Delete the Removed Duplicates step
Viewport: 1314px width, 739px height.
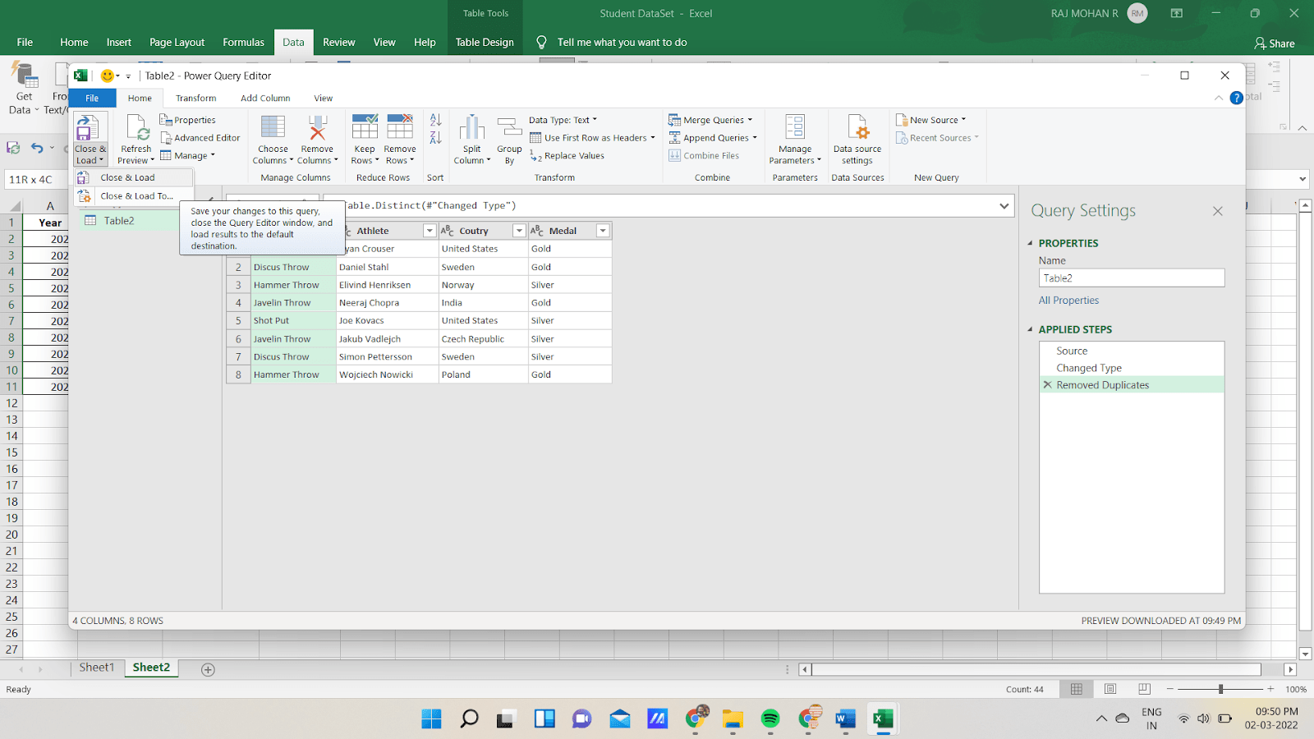pyautogui.click(x=1047, y=385)
